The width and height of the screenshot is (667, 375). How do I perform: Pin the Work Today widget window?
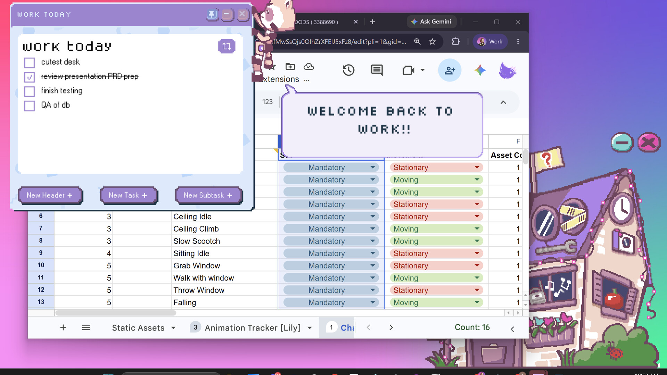212,15
